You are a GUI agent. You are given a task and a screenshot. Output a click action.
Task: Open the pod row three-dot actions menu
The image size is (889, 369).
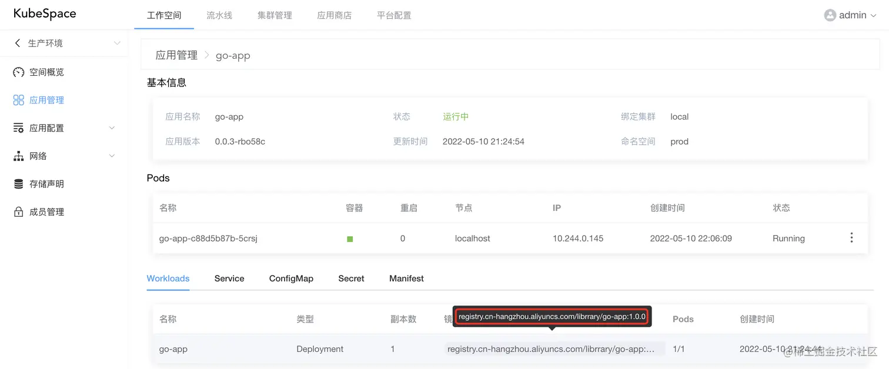(x=851, y=237)
